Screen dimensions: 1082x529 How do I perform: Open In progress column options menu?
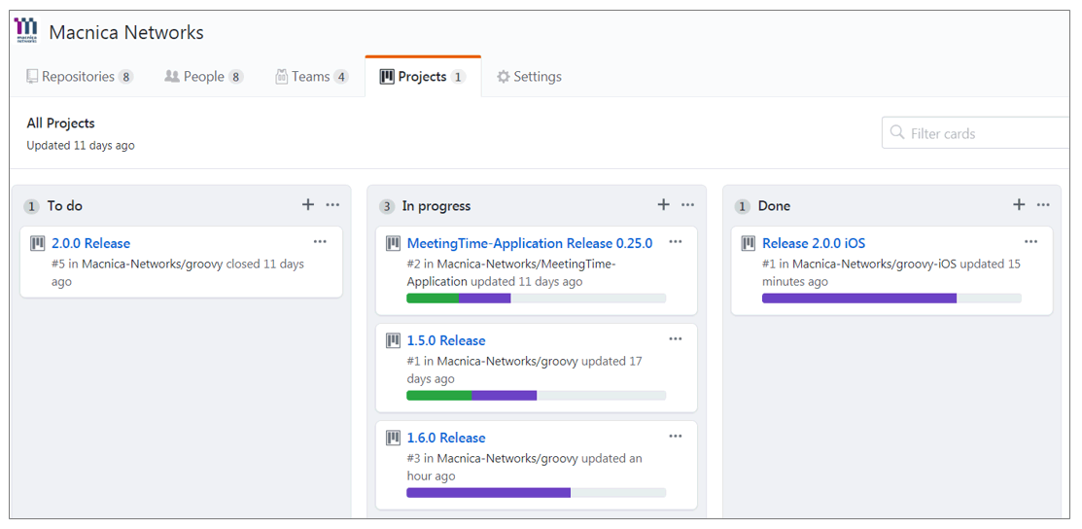[688, 204]
